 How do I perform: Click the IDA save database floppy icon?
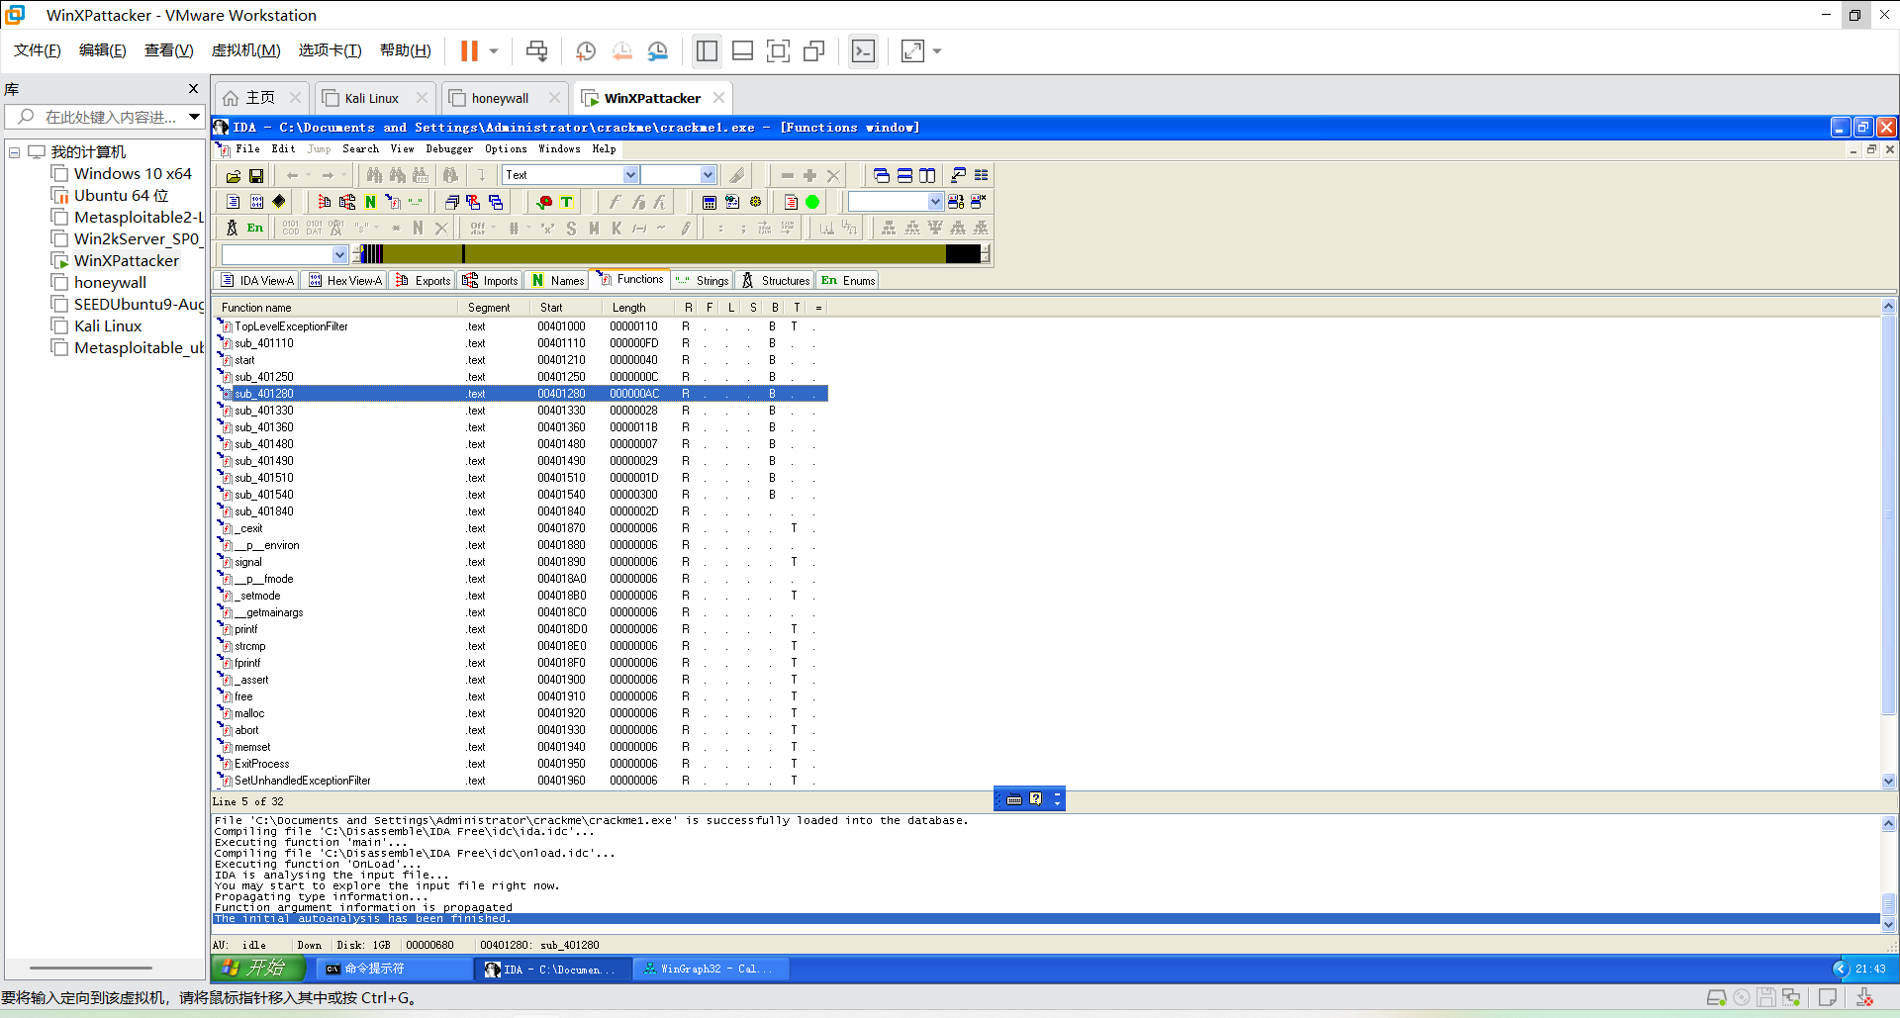(x=256, y=176)
